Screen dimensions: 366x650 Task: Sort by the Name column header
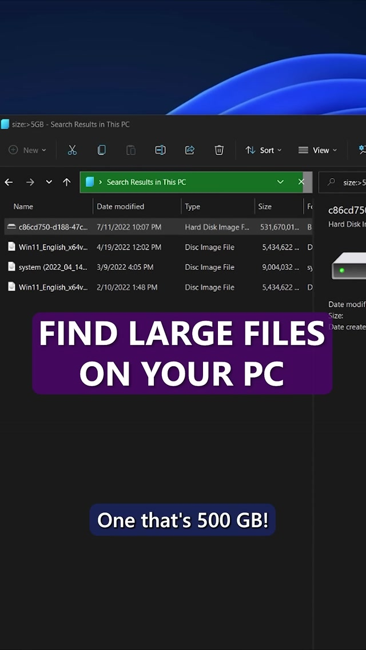(x=23, y=207)
